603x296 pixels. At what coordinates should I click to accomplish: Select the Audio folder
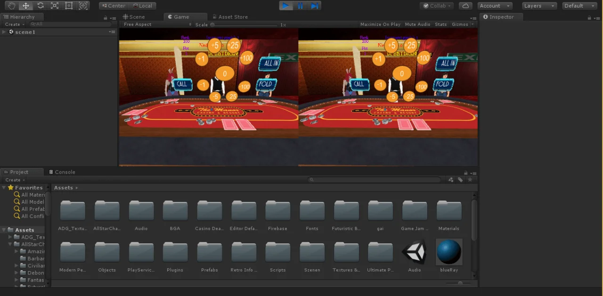pos(141,216)
